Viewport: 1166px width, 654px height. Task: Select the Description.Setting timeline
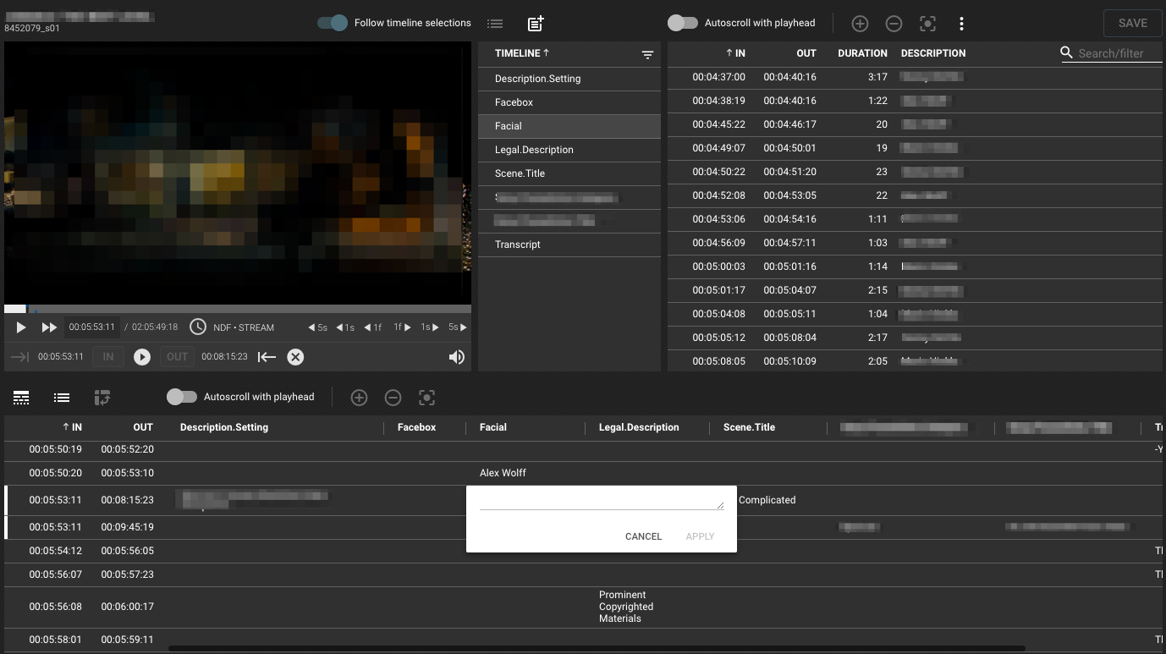[x=569, y=79]
